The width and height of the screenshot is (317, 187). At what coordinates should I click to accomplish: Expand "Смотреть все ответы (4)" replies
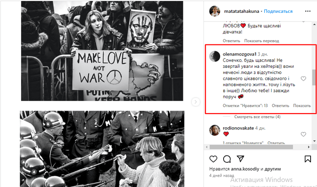click(257, 117)
